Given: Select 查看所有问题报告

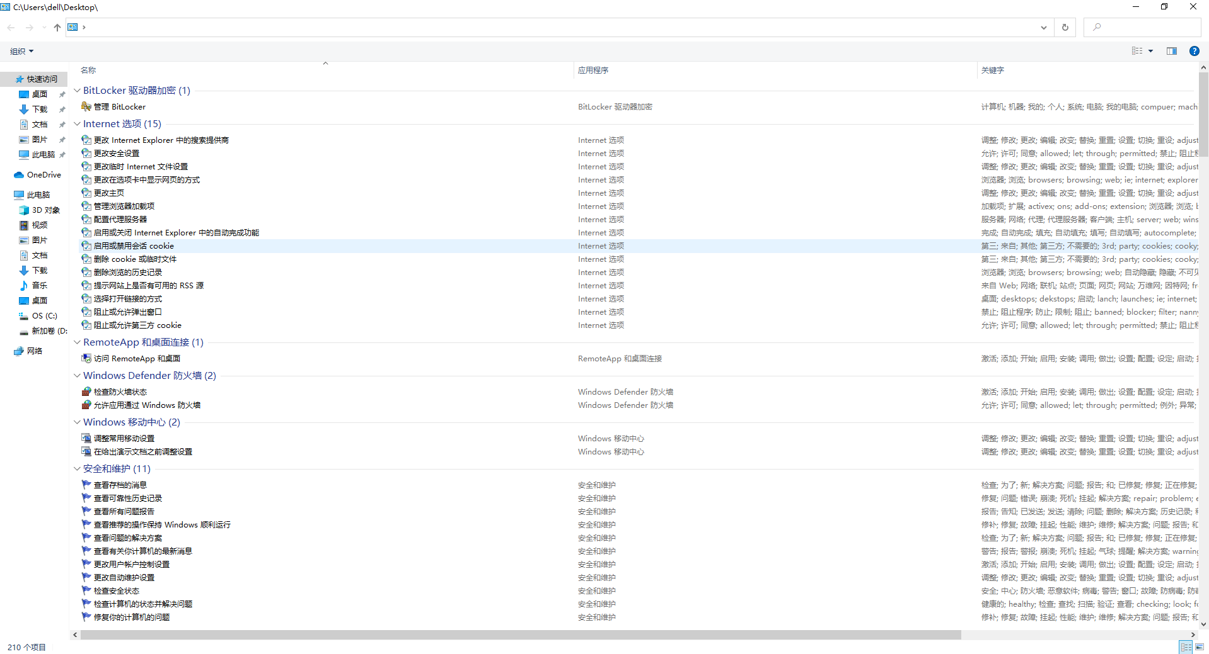Looking at the screenshot, I should tap(124, 511).
